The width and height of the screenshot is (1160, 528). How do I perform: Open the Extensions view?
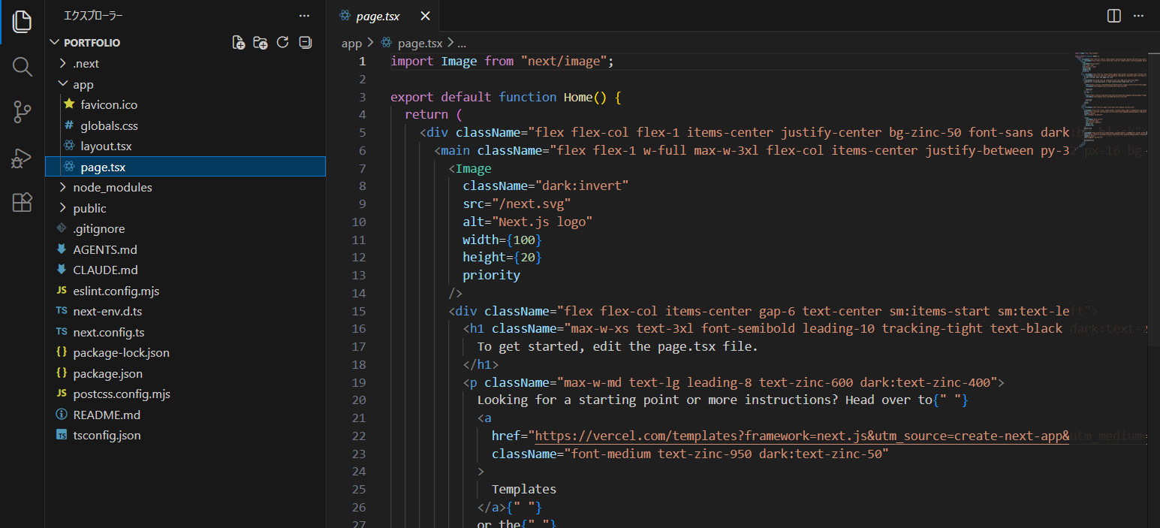click(22, 202)
